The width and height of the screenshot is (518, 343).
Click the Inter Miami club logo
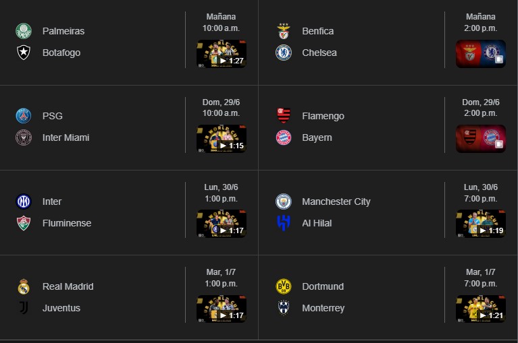pos(24,137)
